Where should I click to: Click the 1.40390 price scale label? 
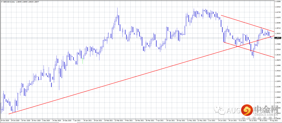click(278, 23)
